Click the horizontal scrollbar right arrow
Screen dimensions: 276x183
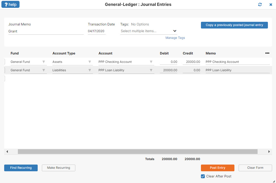(269, 151)
